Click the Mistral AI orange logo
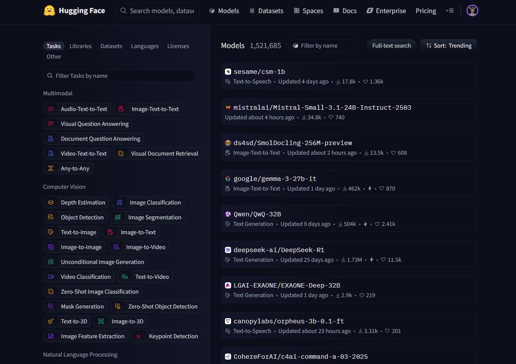 tap(228, 107)
